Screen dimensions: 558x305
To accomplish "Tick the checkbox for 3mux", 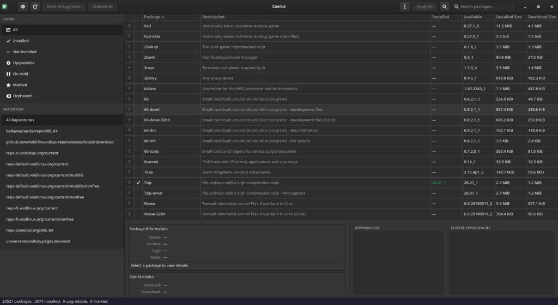I will [x=129, y=67].
